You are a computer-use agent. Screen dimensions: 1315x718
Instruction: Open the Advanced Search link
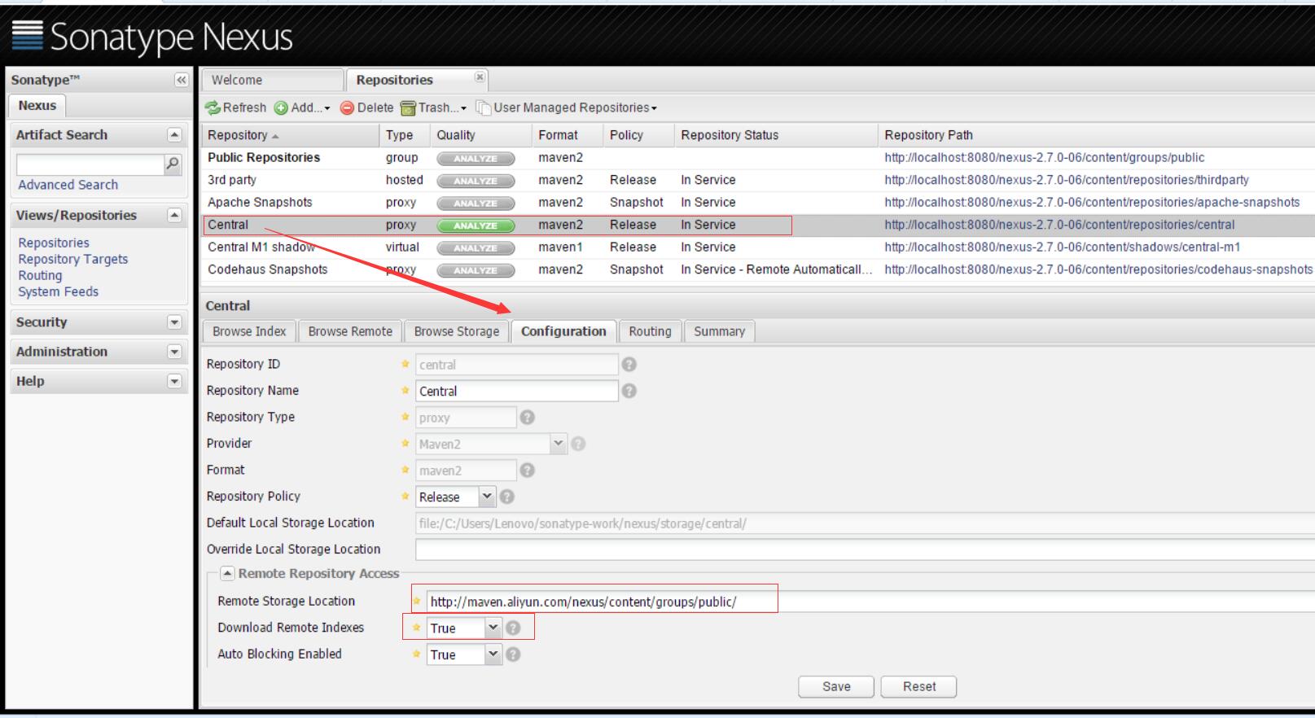point(68,185)
